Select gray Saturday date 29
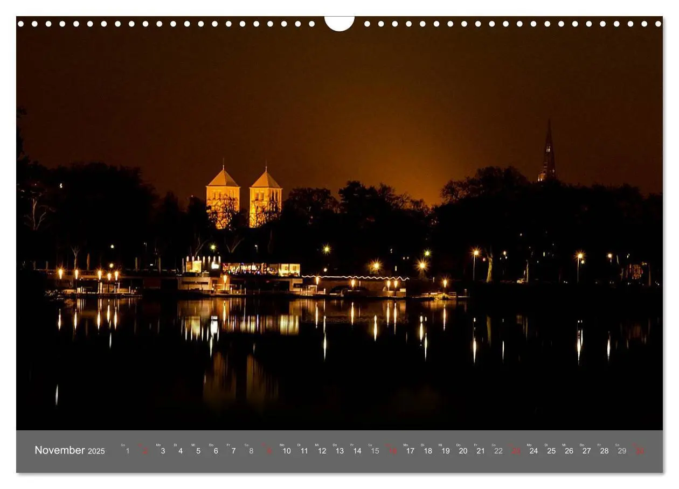Viewport: 679px width, 489px height. 622,451
